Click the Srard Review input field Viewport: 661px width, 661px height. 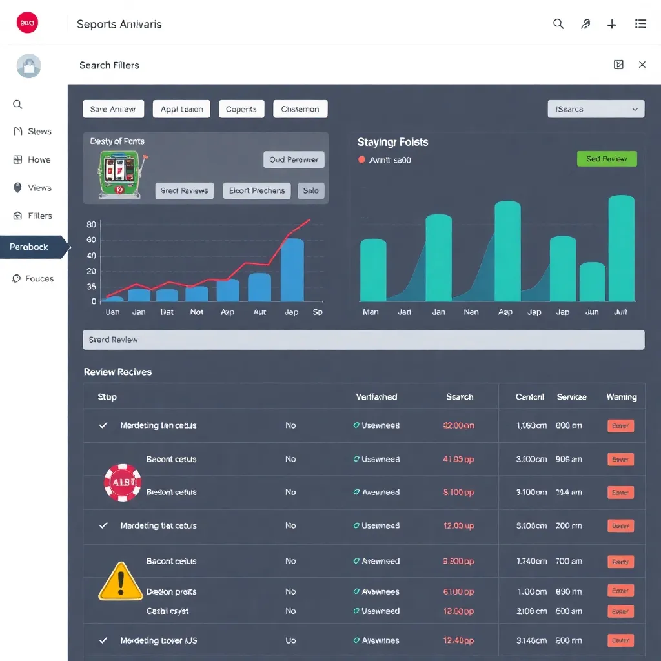click(x=363, y=340)
